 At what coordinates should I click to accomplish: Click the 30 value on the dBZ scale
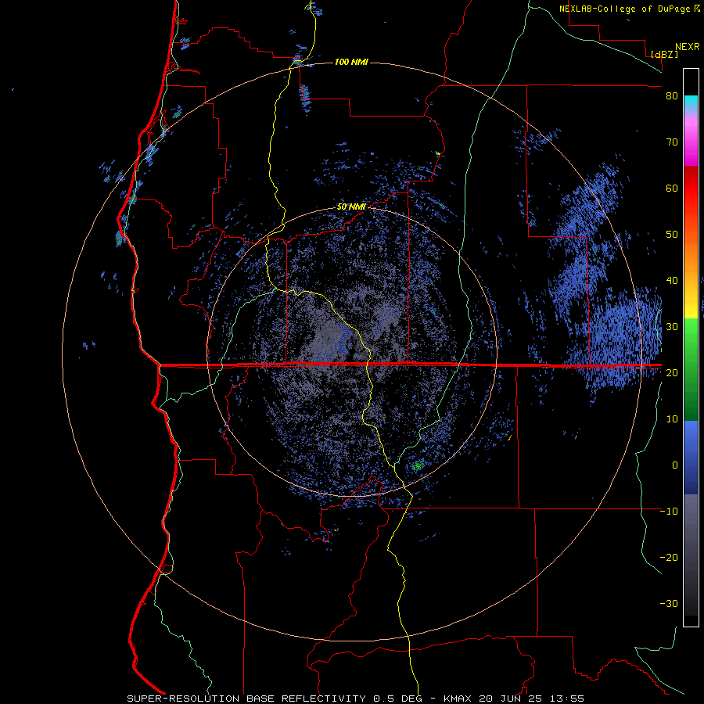pos(672,327)
